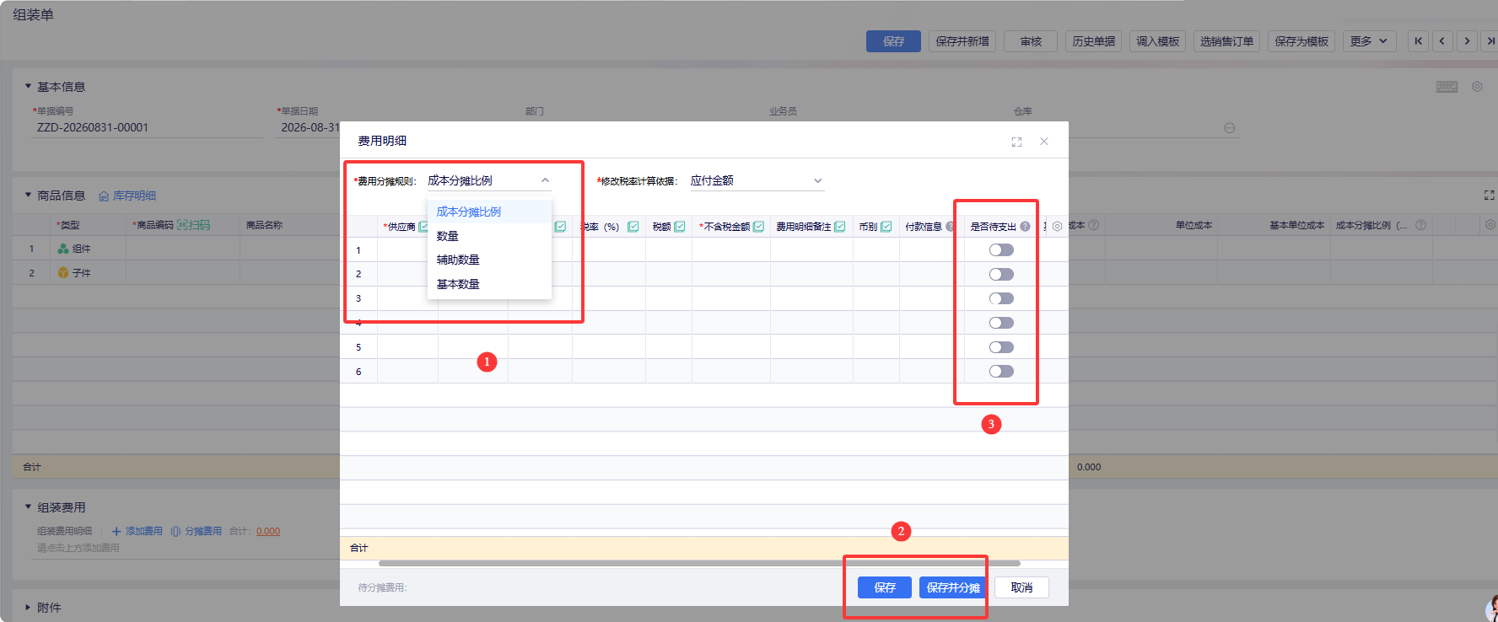This screenshot has width=1498, height=622.
Task: Click the dialog horizontal scrollbar
Action: pyautogui.click(x=699, y=563)
